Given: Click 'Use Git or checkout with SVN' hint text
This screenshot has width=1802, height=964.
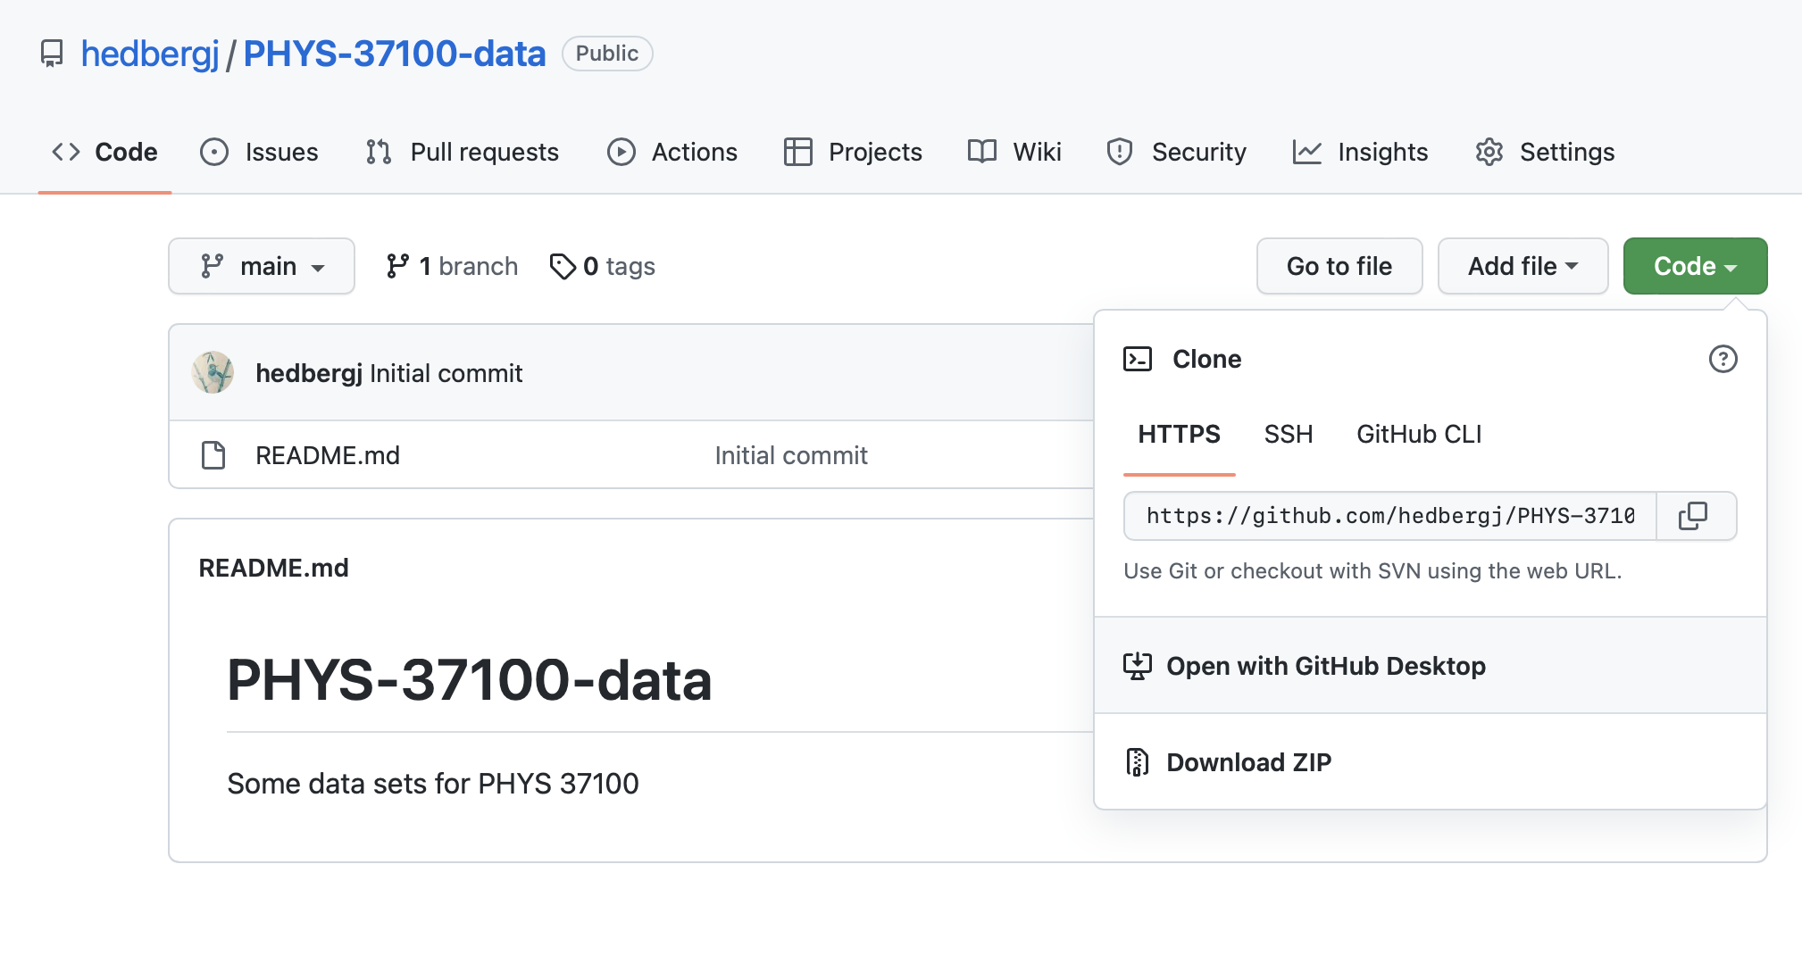Looking at the screenshot, I should [1372, 571].
